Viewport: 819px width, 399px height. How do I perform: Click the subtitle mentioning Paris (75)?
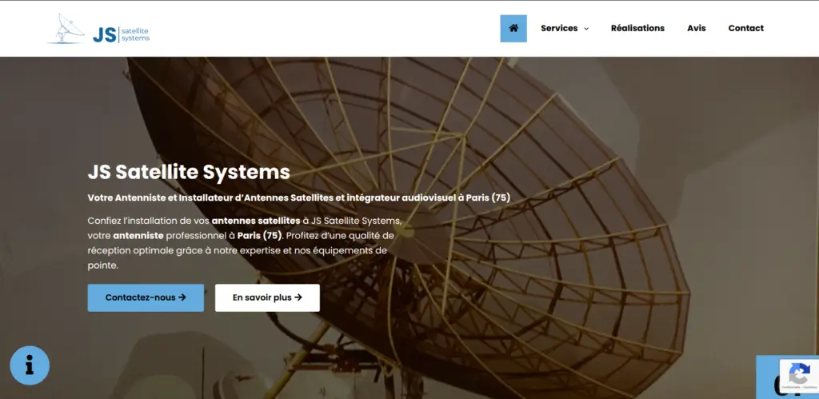(299, 198)
